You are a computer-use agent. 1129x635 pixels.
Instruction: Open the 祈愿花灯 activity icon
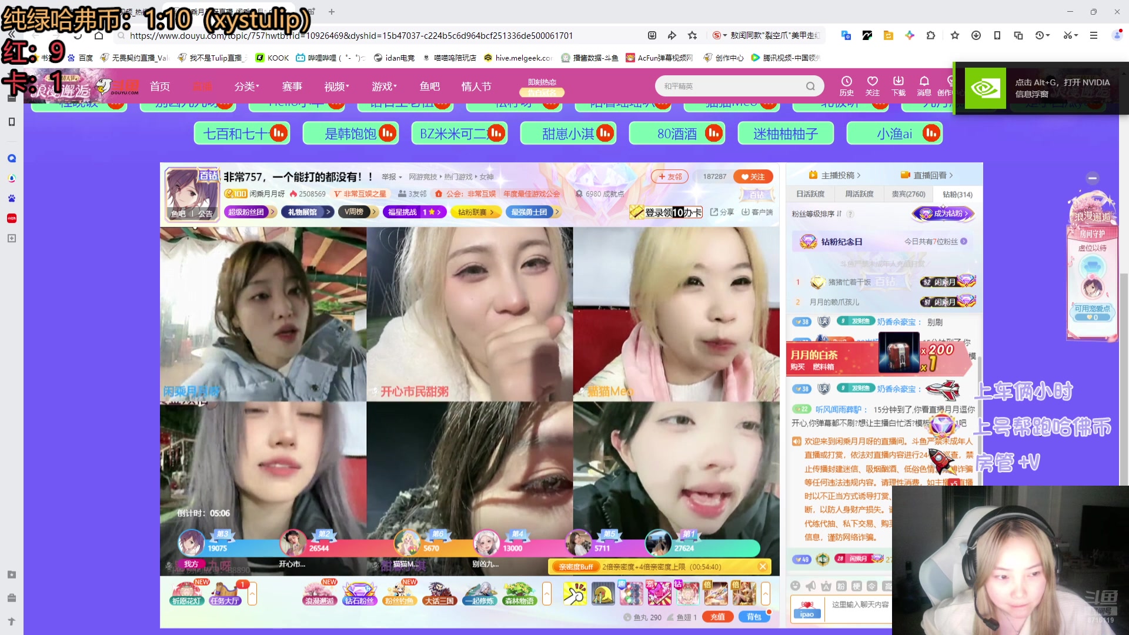187,593
